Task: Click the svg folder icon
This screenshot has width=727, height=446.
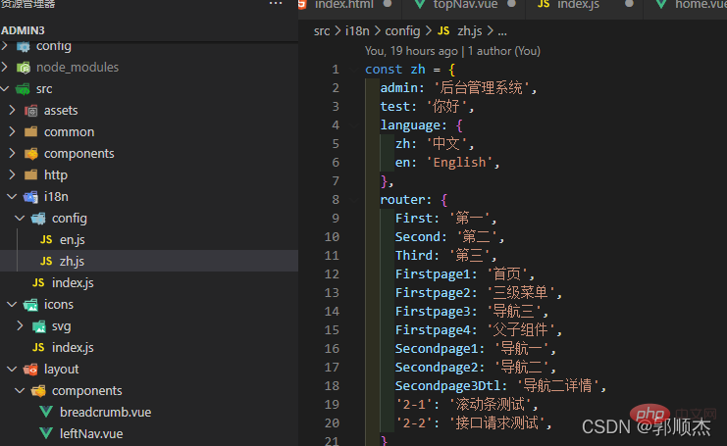Action: point(39,326)
